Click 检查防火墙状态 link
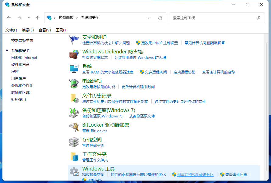Image resolution: width=271 pixels, height=183 pixels. click(95, 57)
